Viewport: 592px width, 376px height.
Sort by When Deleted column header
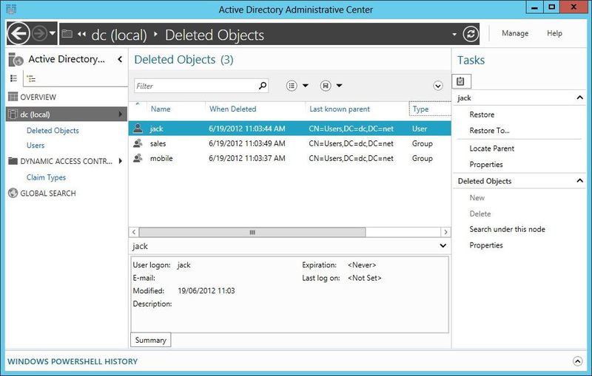click(233, 109)
